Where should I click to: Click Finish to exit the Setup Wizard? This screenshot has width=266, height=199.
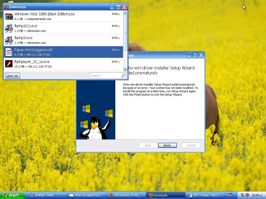pos(167,145)
